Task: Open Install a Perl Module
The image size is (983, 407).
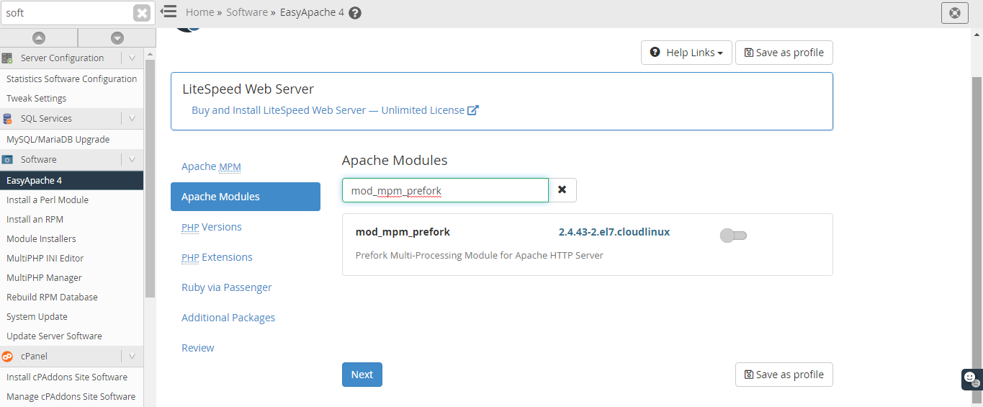Action: 48,200
